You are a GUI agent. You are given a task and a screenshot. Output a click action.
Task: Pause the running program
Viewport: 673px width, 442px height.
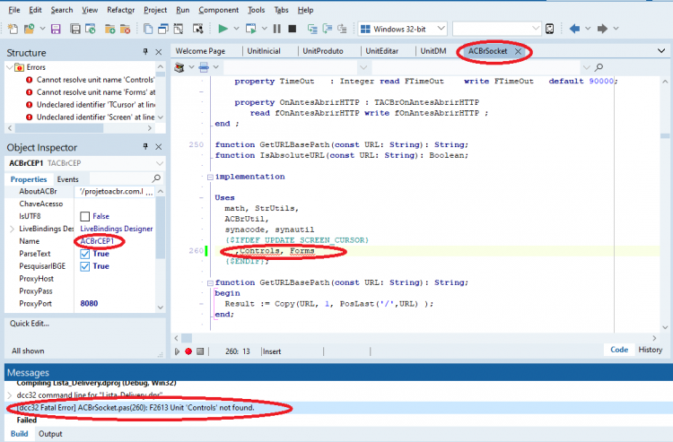coord(277,29)
